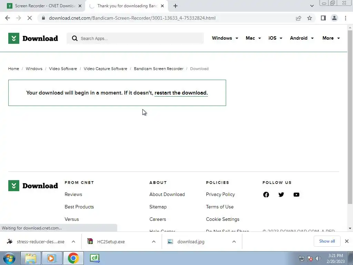Open the Privacy Policy link
The width and height of the screenshot is (353, 265).
pos(220,194)
